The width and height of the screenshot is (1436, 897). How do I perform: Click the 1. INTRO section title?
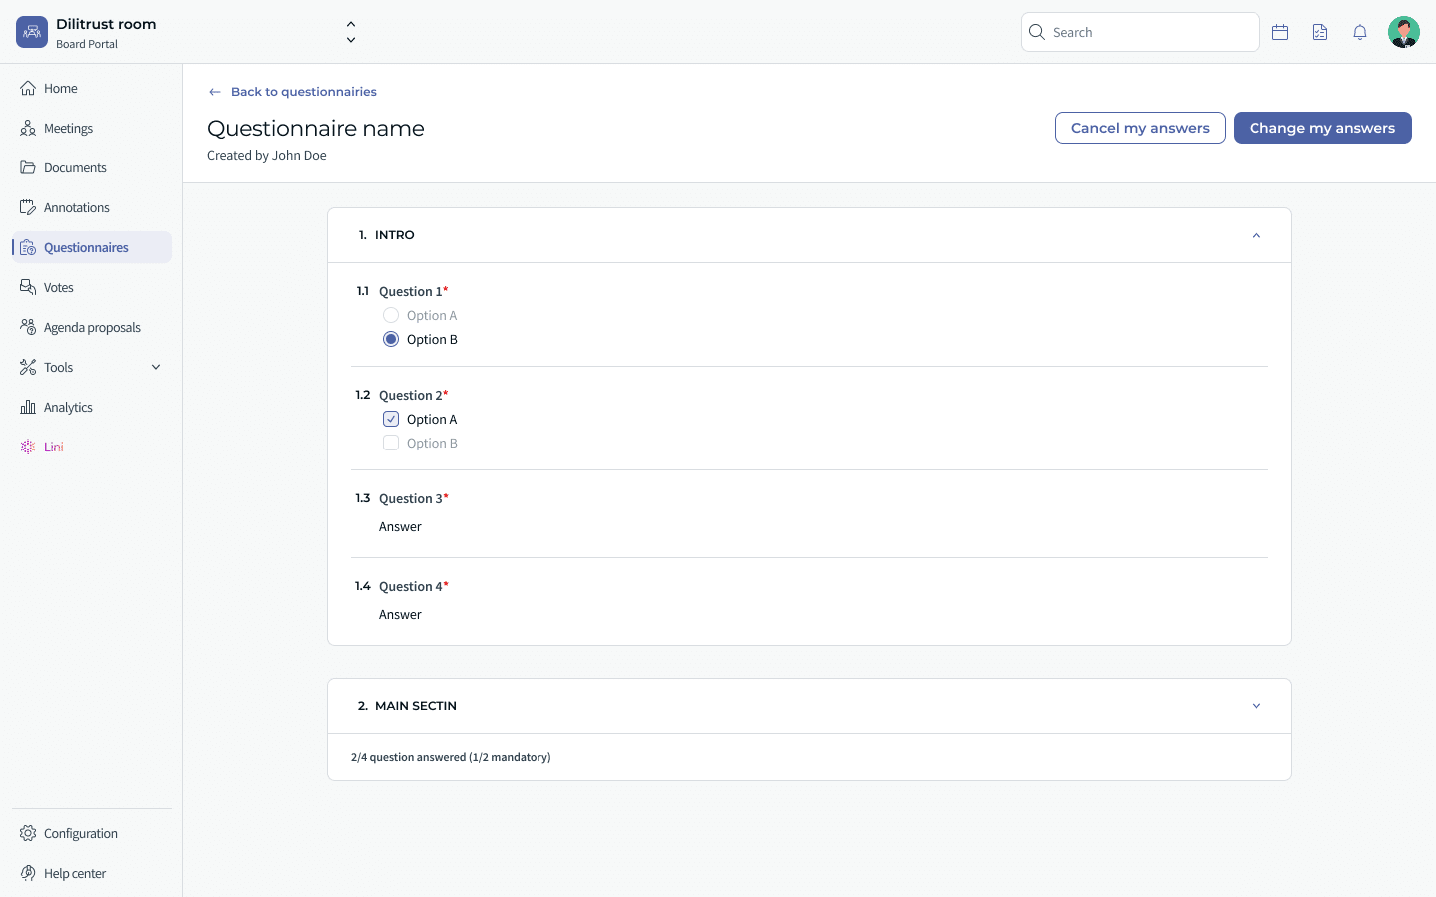coord(387,235)
